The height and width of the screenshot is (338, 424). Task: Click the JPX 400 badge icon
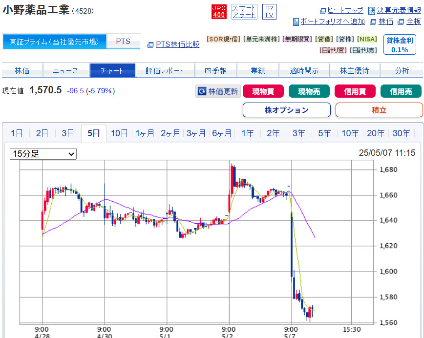click(219, 12)
